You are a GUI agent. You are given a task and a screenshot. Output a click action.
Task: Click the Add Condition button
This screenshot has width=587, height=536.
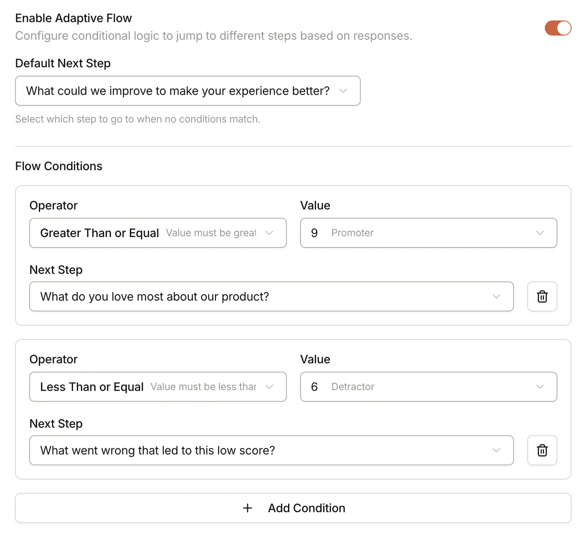(293, 508)
